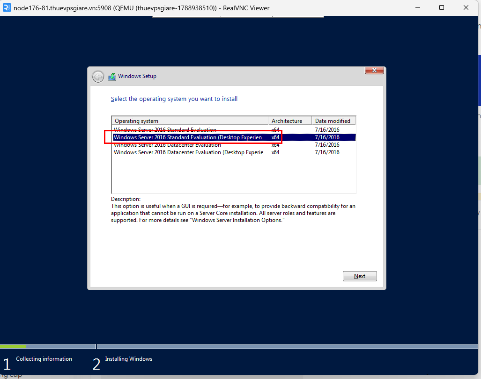Click the Windows Setup installer icon
Image resolution: width=481 pixels, height=379 pixels.
pyautogui.click(x=112, y=77)
